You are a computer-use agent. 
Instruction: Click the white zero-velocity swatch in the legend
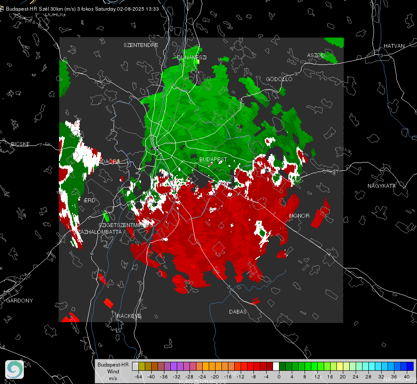point(276,367)
